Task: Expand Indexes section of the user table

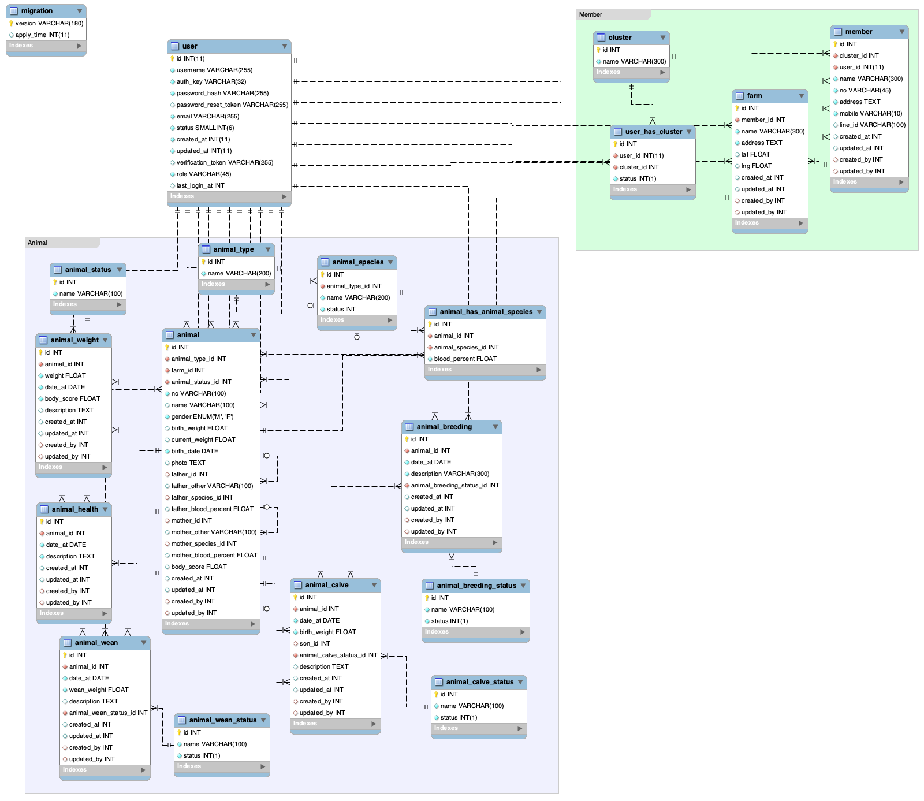Action: 284,197
